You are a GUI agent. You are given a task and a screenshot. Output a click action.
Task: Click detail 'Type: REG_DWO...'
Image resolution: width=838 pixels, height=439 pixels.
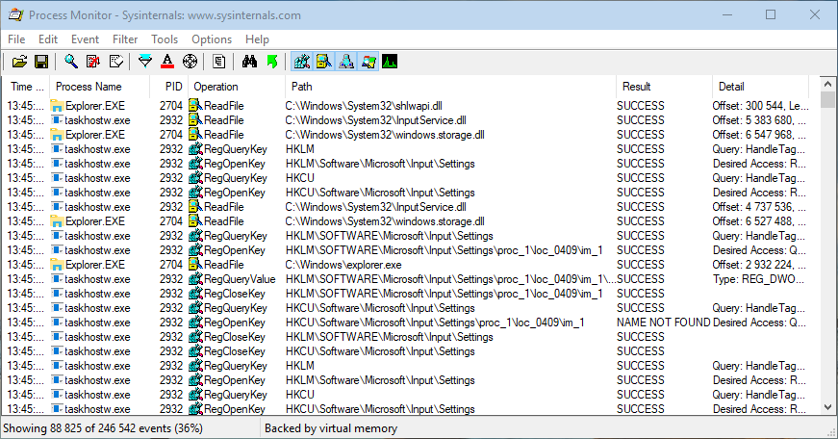point(758,279)
